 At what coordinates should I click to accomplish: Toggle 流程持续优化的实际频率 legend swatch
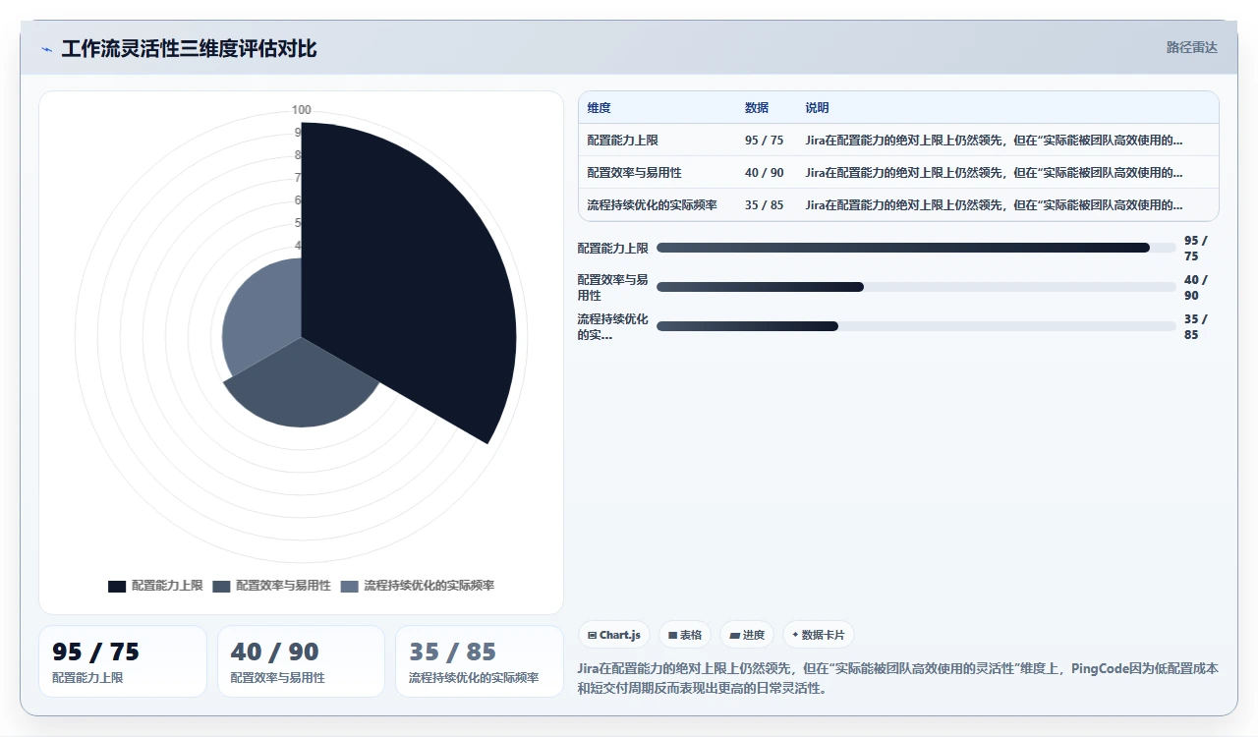pyautogui.click(x=349, y=586)
